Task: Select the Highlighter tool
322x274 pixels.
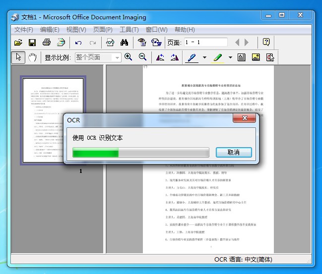Action: (218, 57)
